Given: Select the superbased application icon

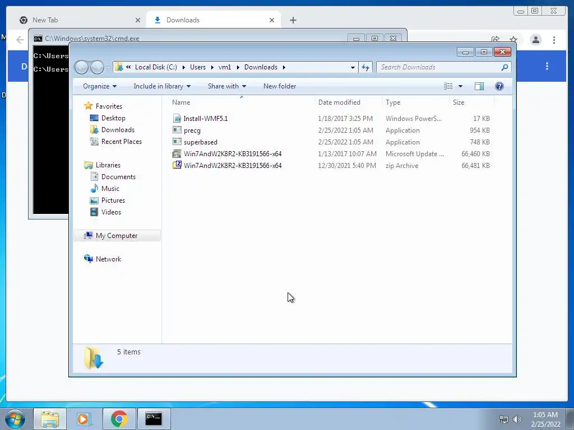Looking at the screenshot, I should [x=177, y=142].
